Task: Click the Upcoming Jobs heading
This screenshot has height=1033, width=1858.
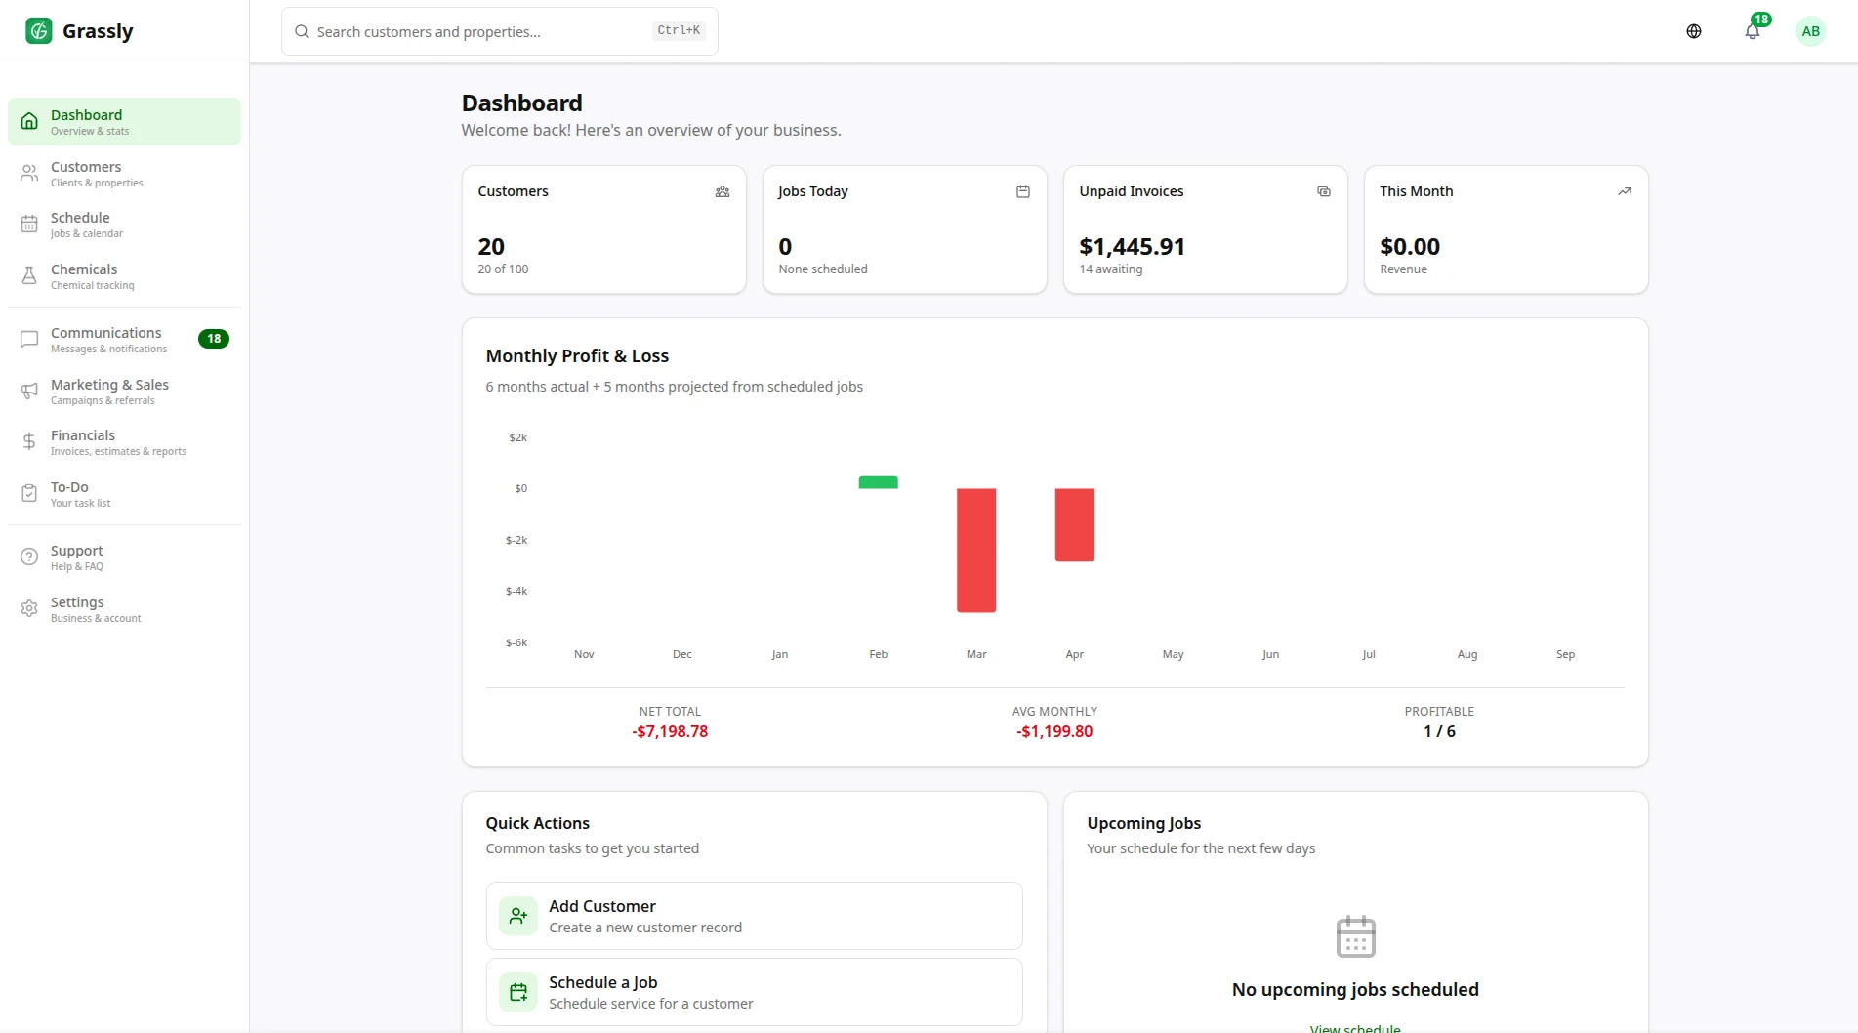Action: click(x=1144, y=823)
